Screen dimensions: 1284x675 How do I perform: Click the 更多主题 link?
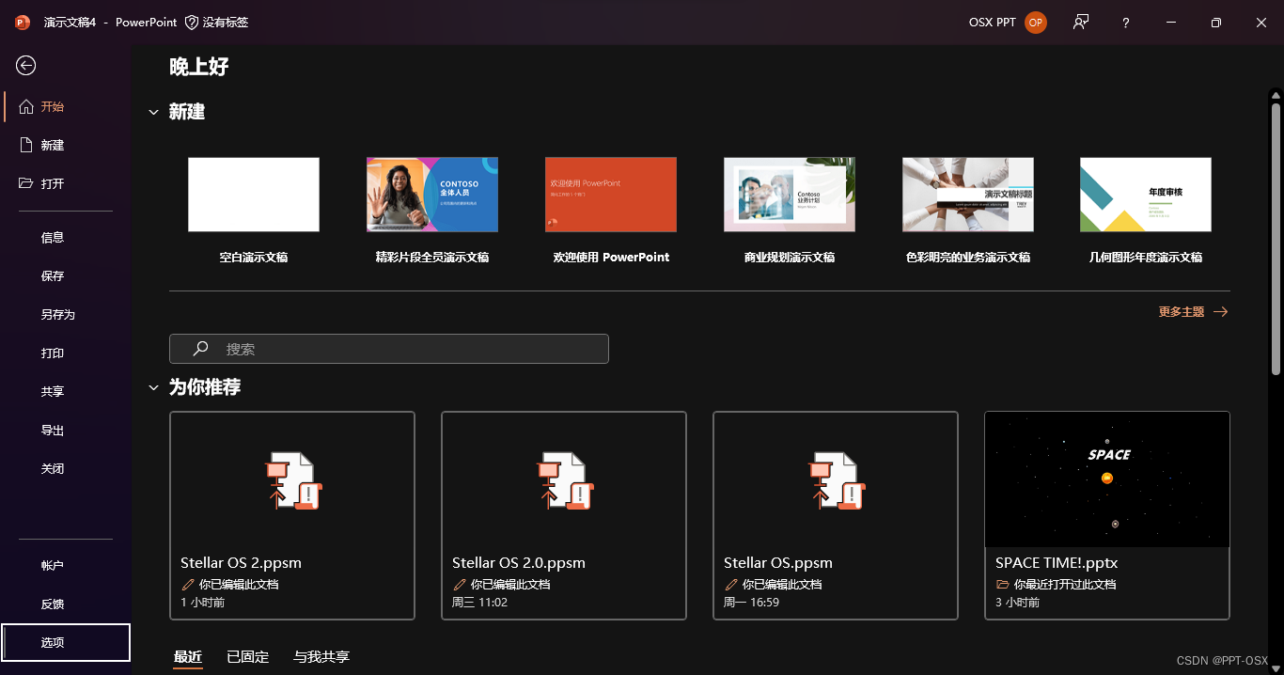tap(1193, 312)
